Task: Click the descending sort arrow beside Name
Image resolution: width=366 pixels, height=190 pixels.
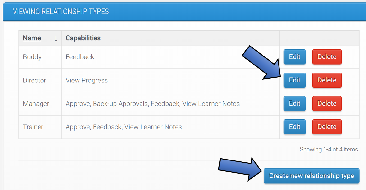Action: 56,38
